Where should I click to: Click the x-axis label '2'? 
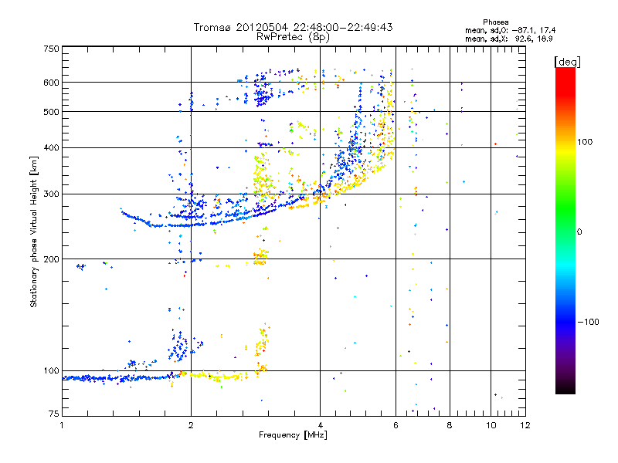pos(191,425)
